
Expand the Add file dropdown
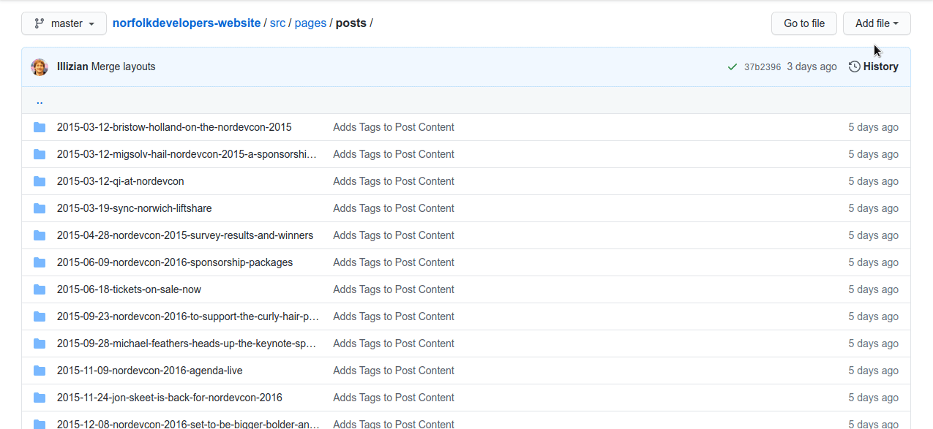click(x=876, y=23)
